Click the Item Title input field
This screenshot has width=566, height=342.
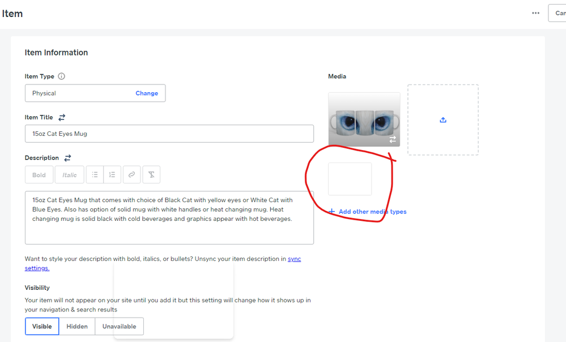pyautogui.click(x=169, y=134)
